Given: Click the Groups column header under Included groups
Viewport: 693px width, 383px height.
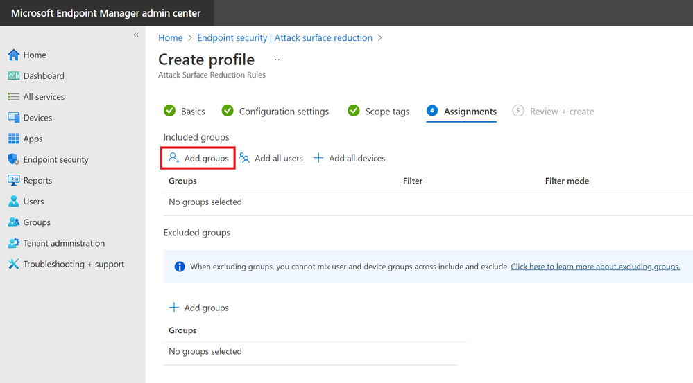Looking at the screenshot, I should (182, 181).
